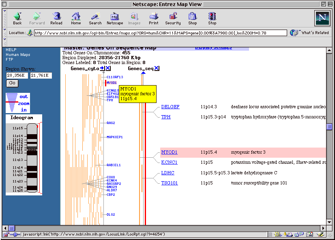Click the horizontal scrollbar thumb
The image size is (335, 240).
click(11, 228)
